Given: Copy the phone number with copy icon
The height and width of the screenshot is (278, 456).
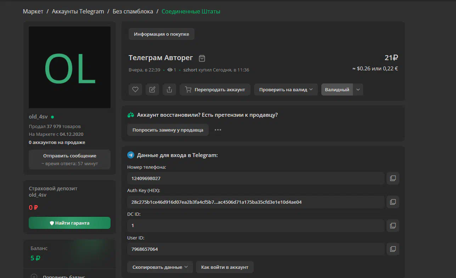Looking at the screenshot, I should tap(393, 178).
